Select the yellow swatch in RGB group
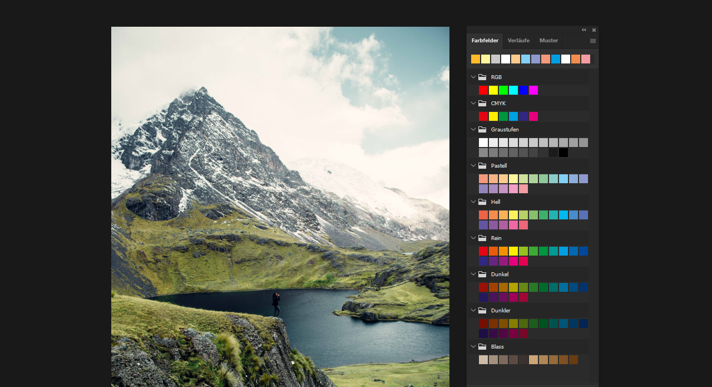712x387 pixels. point(493,90)
